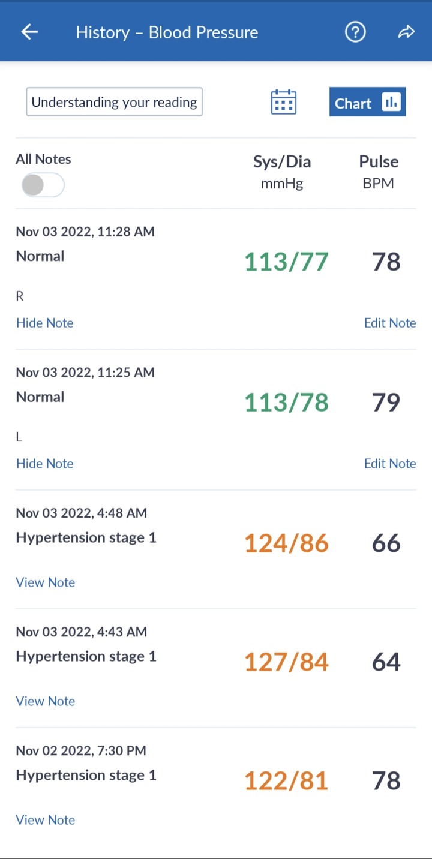Tap the History – Blood Pressure title
This screenshot has height=859, width=432.
click(x=167, y=32)
